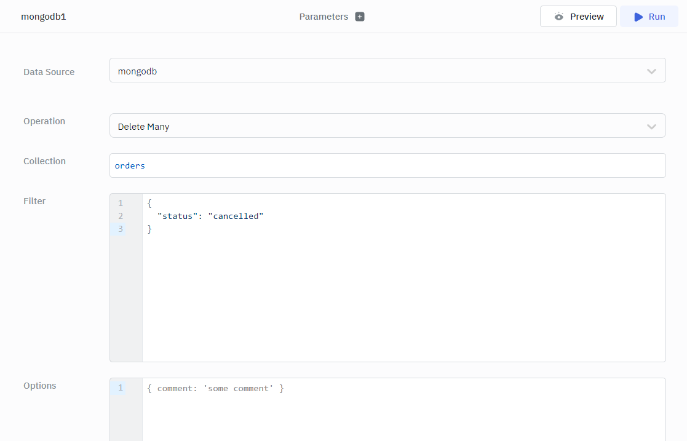Select line number 3 in Filter gutter
Screen dimensions: 687x441
[x=121, y=229]
